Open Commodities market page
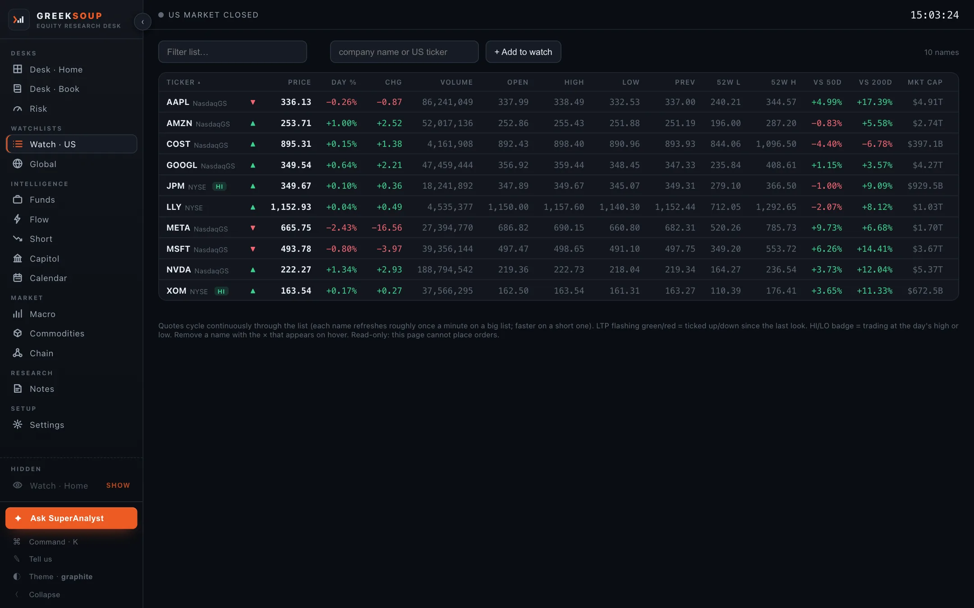The image size is (974, 608). tap(71, 333)
